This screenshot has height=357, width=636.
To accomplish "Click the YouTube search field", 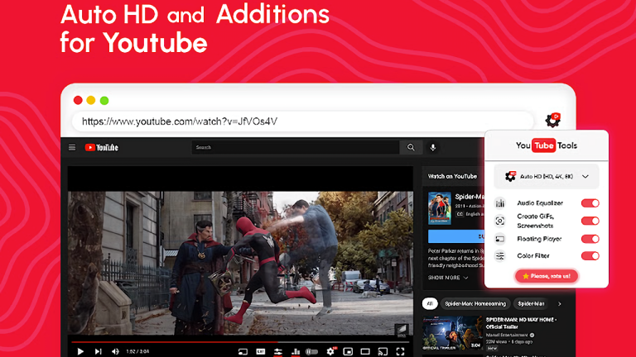I will 296,147.
